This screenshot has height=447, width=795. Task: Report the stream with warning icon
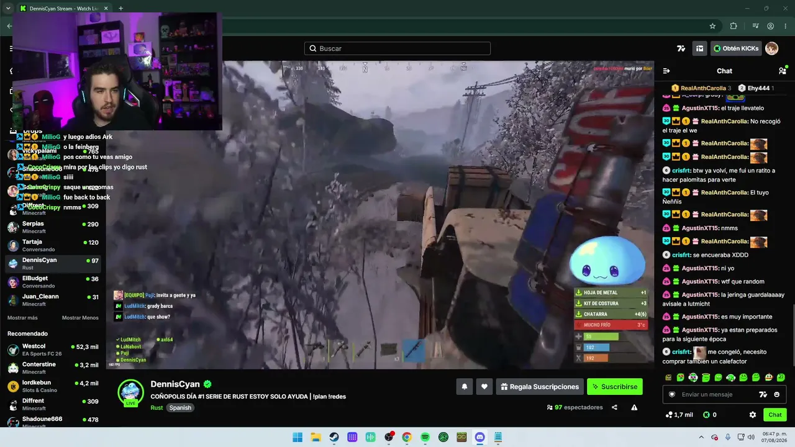[x=634, y=407]
